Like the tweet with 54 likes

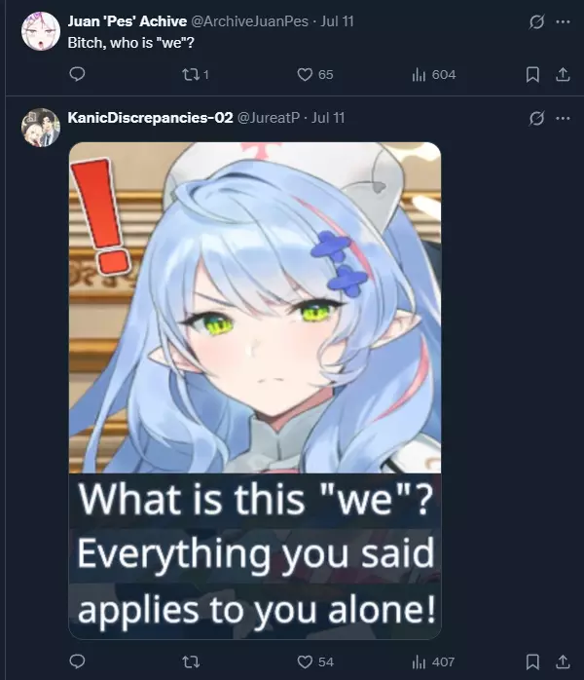(x=315, y=661)
